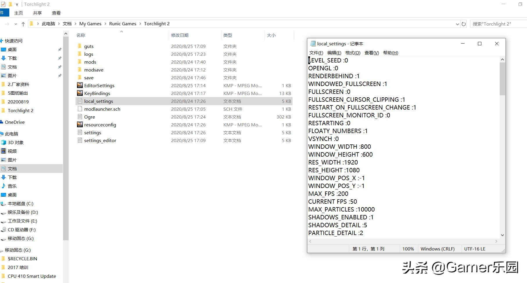This screenshot has width=527, height=283.
Task: Navigate to My Games in breadcrumb
Action: [90, 24]
